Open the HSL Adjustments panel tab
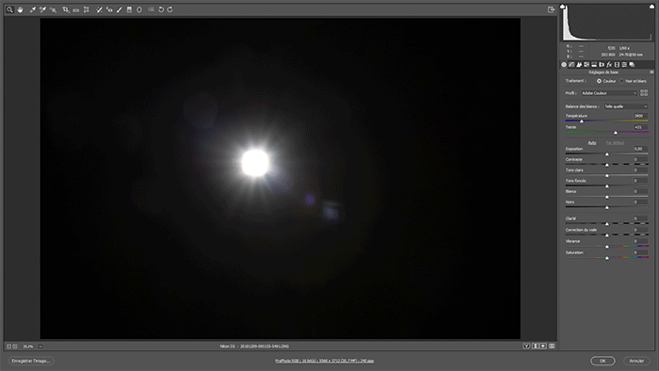The width and height of the screenshot is (659, 371). pyautogui.click(x=587, y=64)
